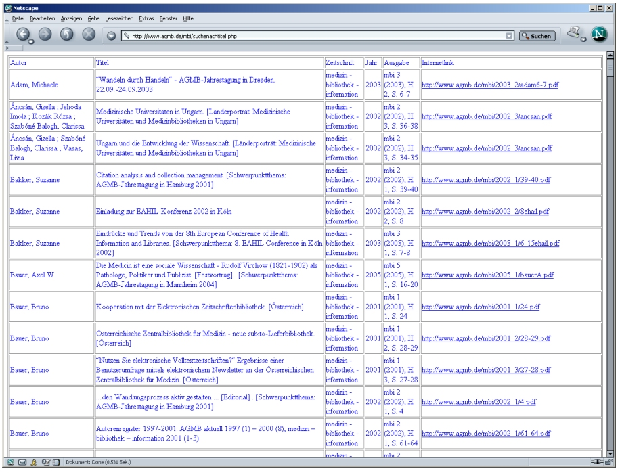
Task: Click the 2002_1/61-64.pdf link
Action: [x=486, y=433]
